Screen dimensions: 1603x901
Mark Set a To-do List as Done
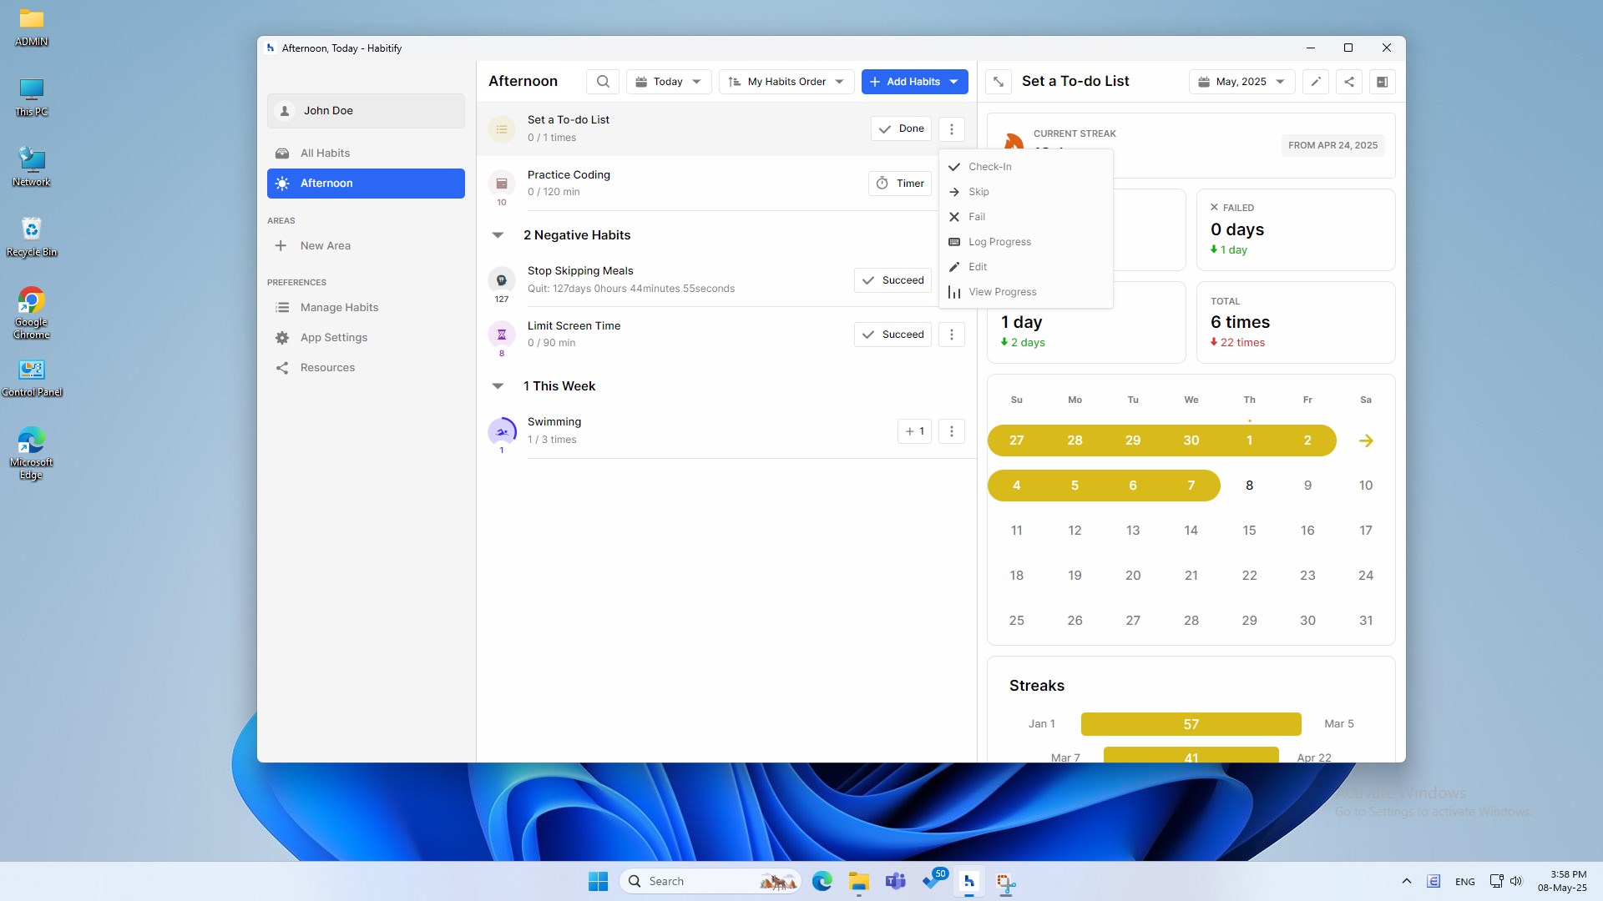tap(901, 128)
